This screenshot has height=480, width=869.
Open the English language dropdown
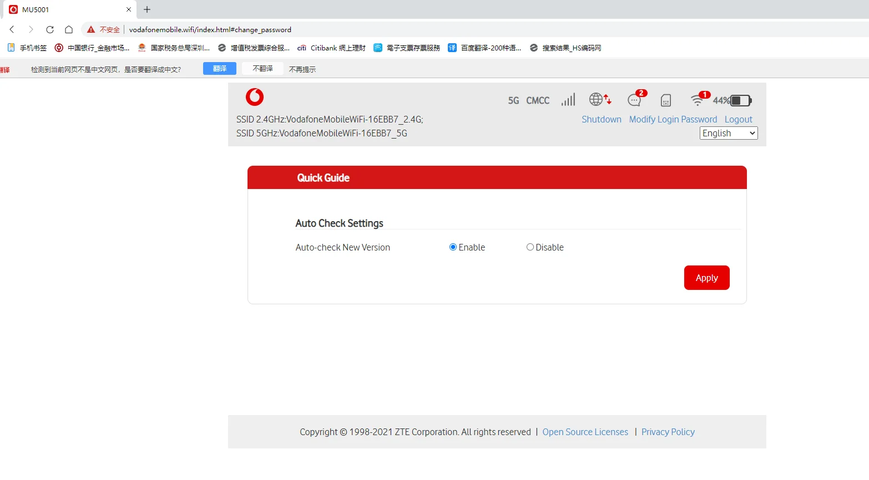[728, 133]
